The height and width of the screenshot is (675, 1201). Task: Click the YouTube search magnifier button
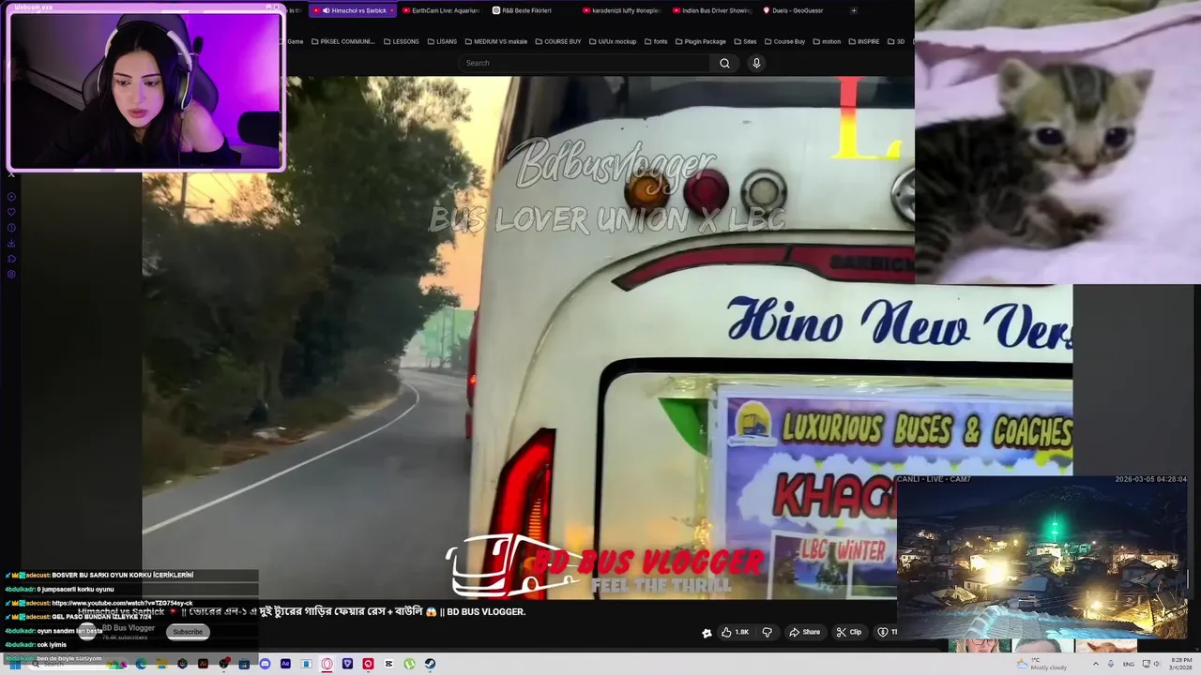click(724, 63)
